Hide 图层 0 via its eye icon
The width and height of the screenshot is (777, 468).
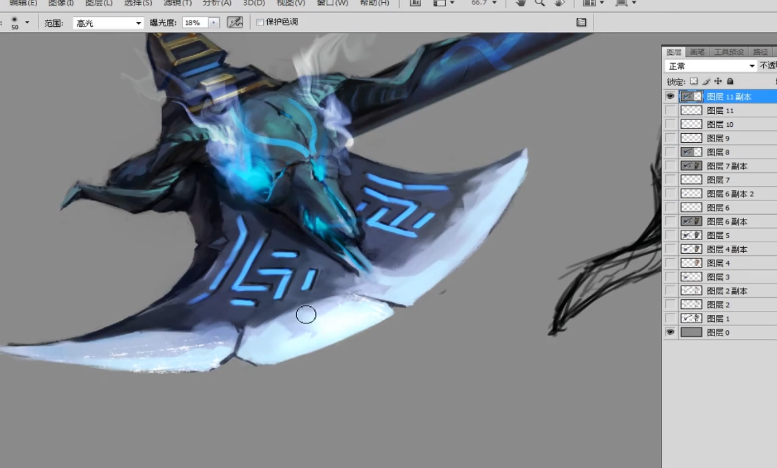coord(670,332)
